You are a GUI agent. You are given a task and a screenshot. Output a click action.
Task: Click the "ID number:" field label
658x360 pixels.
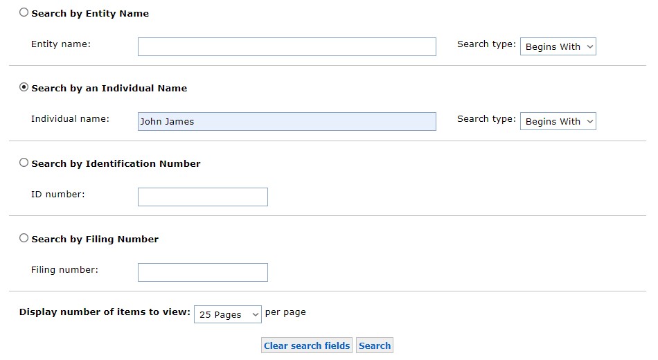58,195
